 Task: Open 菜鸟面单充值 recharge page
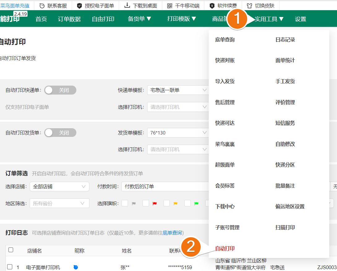[15, 5]
